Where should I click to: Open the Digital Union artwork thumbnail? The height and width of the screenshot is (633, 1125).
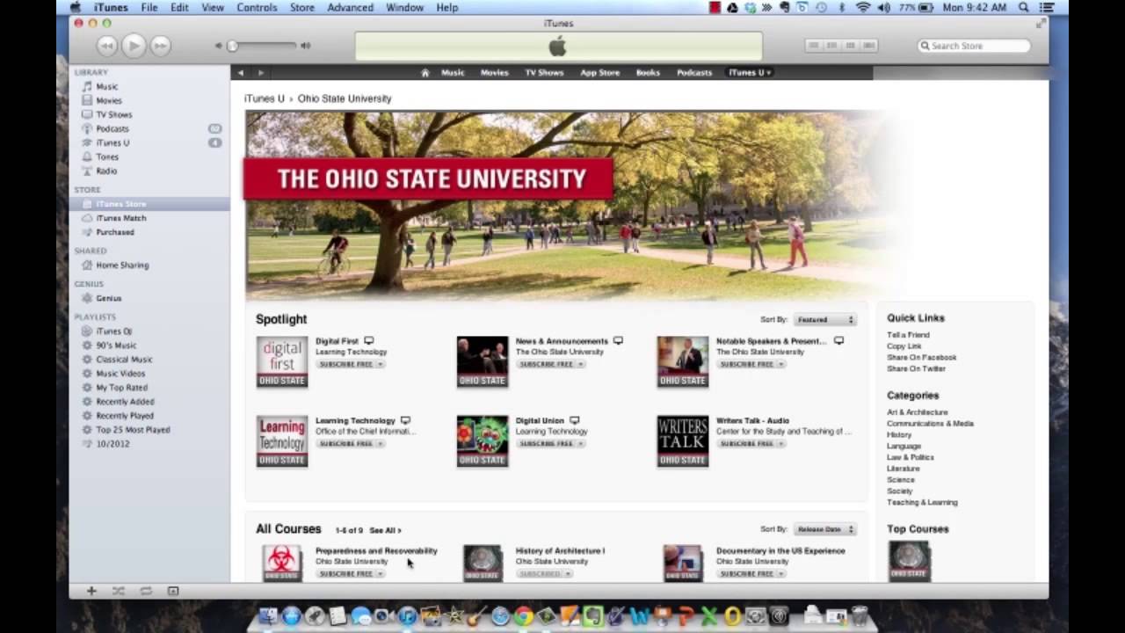tap(483, 440)
